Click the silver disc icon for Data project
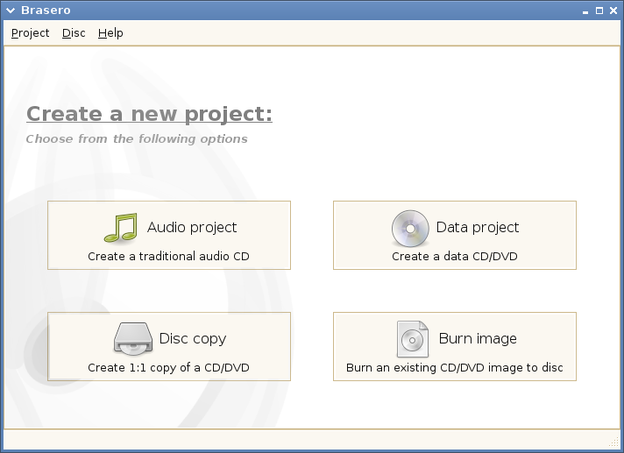Image resolution: width=624 pixels, height=453 pixels. point(410,228)
